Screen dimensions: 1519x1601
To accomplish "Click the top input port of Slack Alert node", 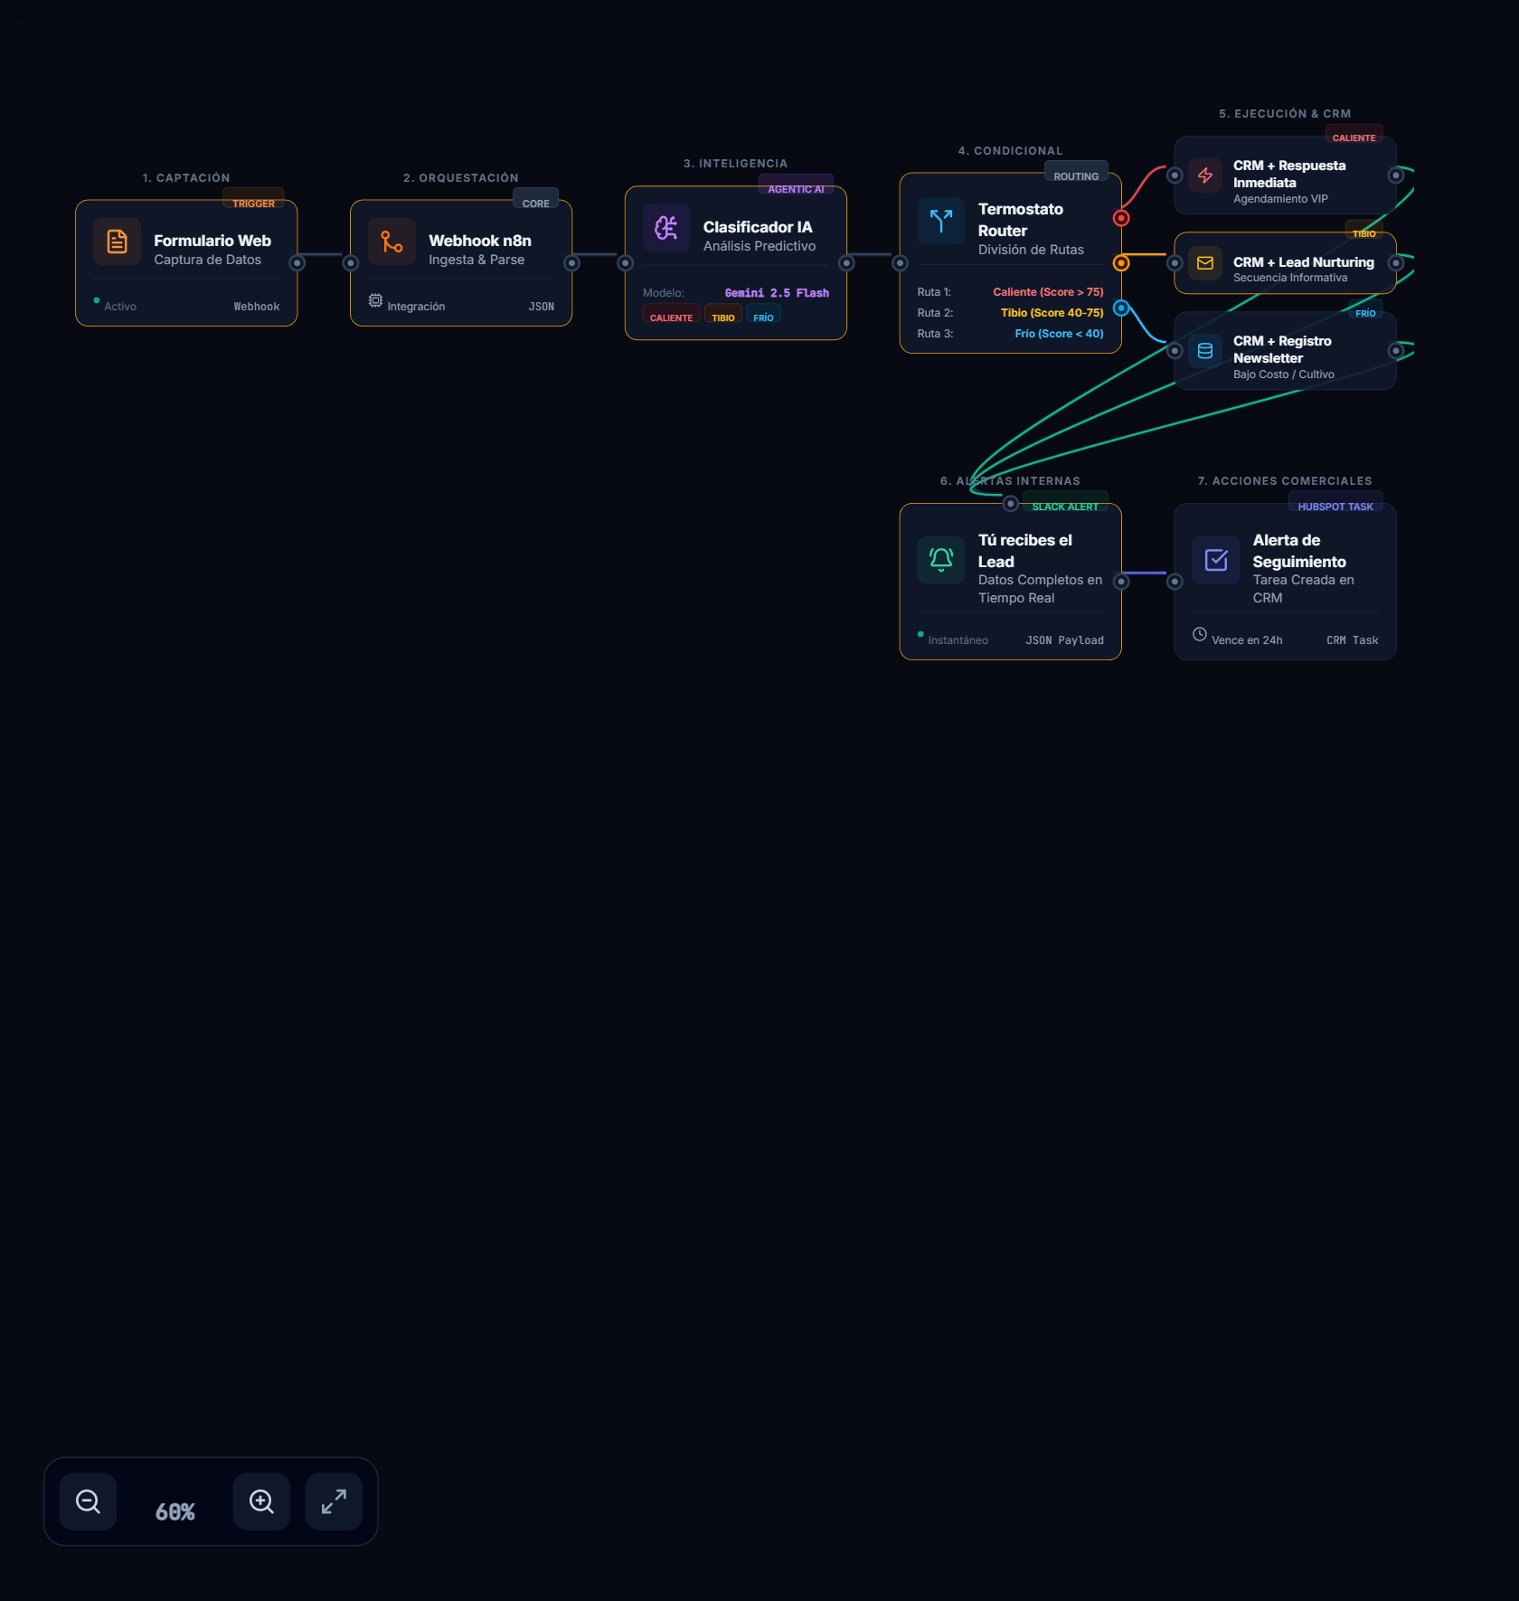I will [x=1011, y=504].
